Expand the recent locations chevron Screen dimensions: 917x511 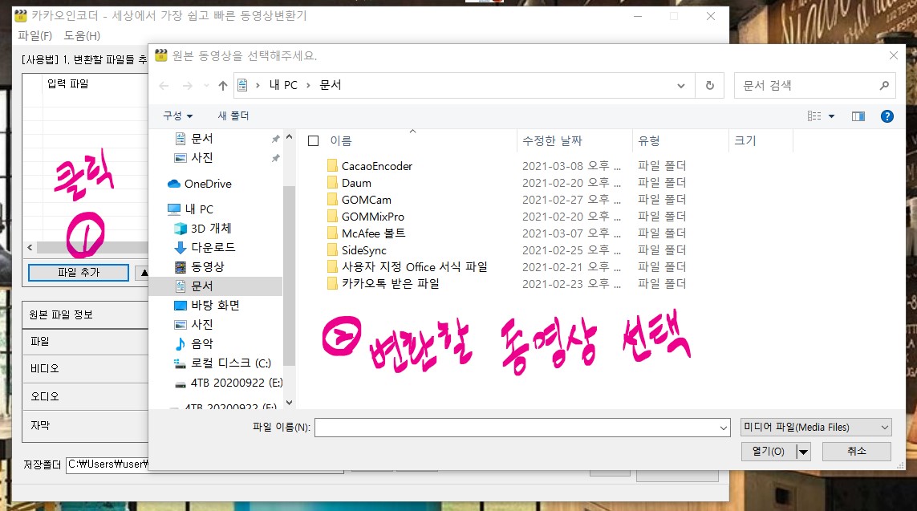206,86
